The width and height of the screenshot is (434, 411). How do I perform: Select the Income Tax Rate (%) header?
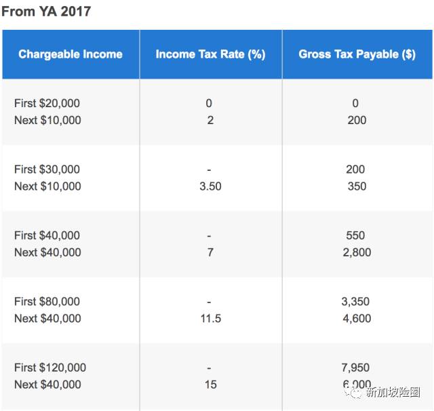click(x=210, y=54)
